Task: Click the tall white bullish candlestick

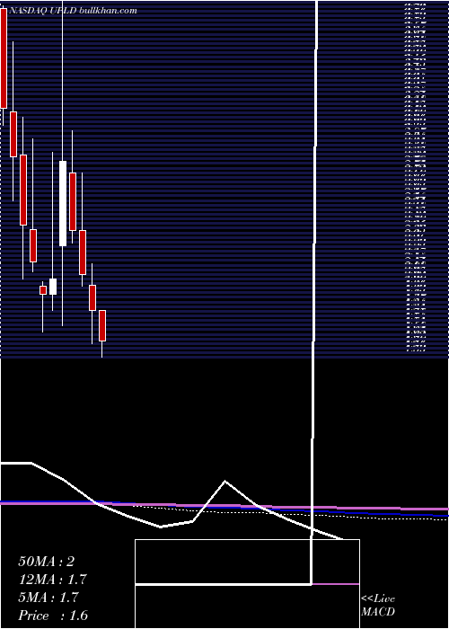Action: pos(63,203)
